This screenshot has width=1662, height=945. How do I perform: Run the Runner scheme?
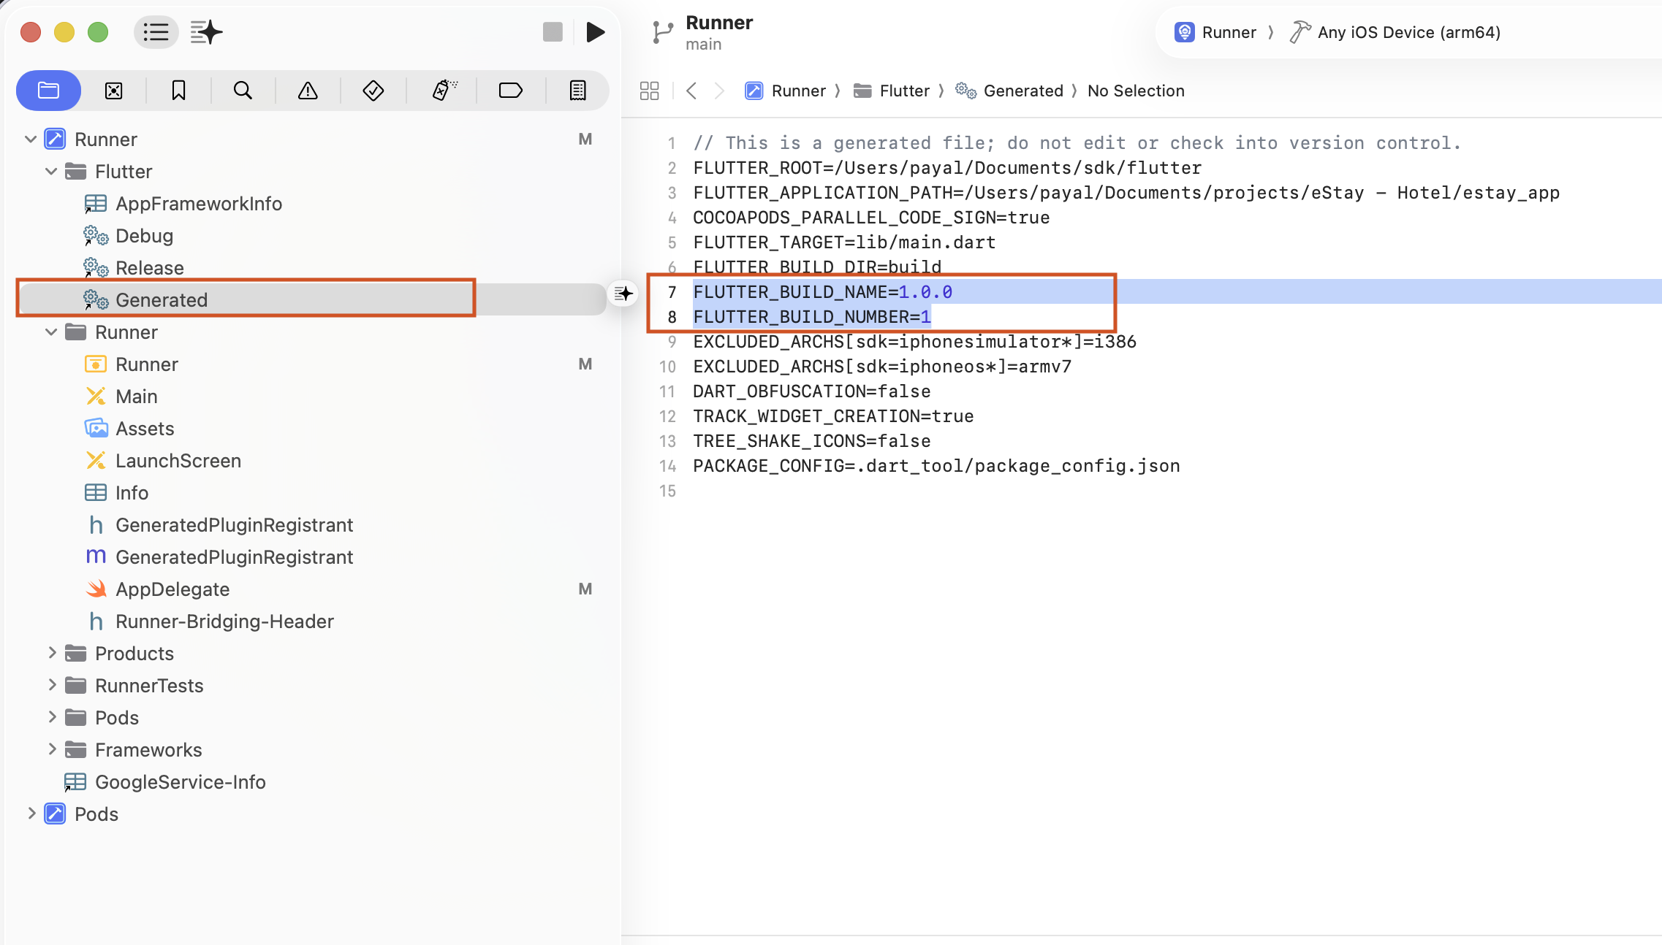(x=596, y=32)
